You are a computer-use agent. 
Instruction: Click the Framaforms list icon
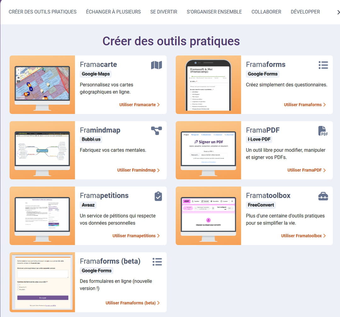tap(323, 65)
